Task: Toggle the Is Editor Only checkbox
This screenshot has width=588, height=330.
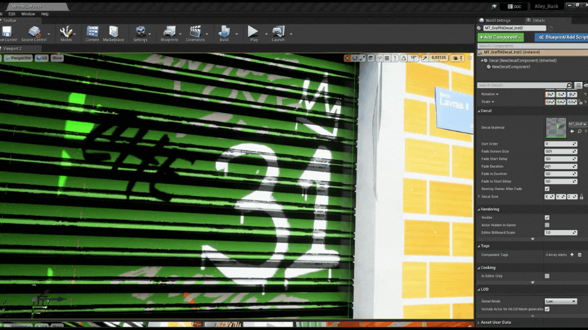Action: coord(547,276)
